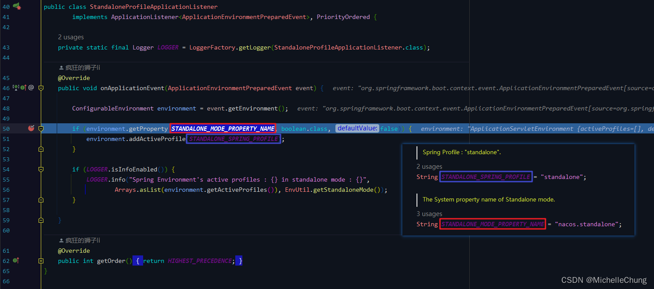The height and width of the screenshot is (289, 654).
Task: Click the fold end marker at line 59
Action: pyautogui.click(x=41, y=220)
